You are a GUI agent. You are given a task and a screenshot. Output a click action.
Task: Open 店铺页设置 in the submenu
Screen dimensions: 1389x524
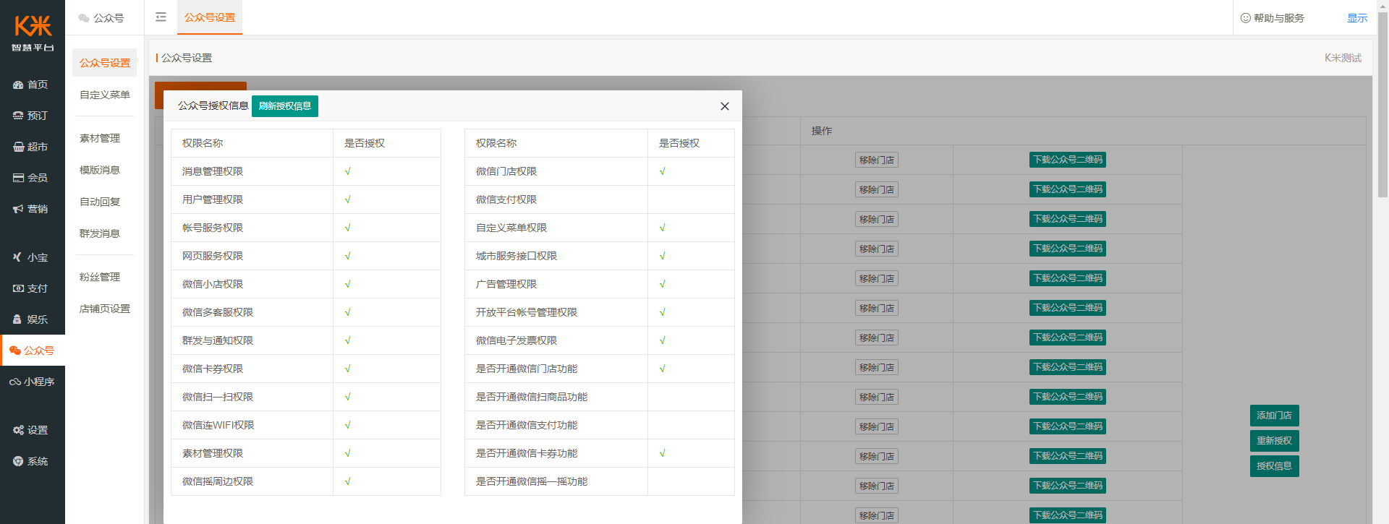[x=105, y=309]
